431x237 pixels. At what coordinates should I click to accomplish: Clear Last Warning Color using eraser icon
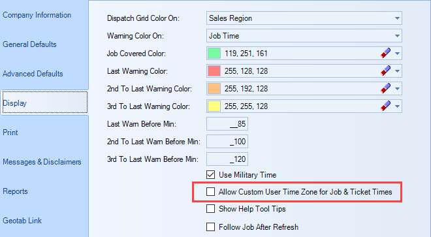coord(386,71)
